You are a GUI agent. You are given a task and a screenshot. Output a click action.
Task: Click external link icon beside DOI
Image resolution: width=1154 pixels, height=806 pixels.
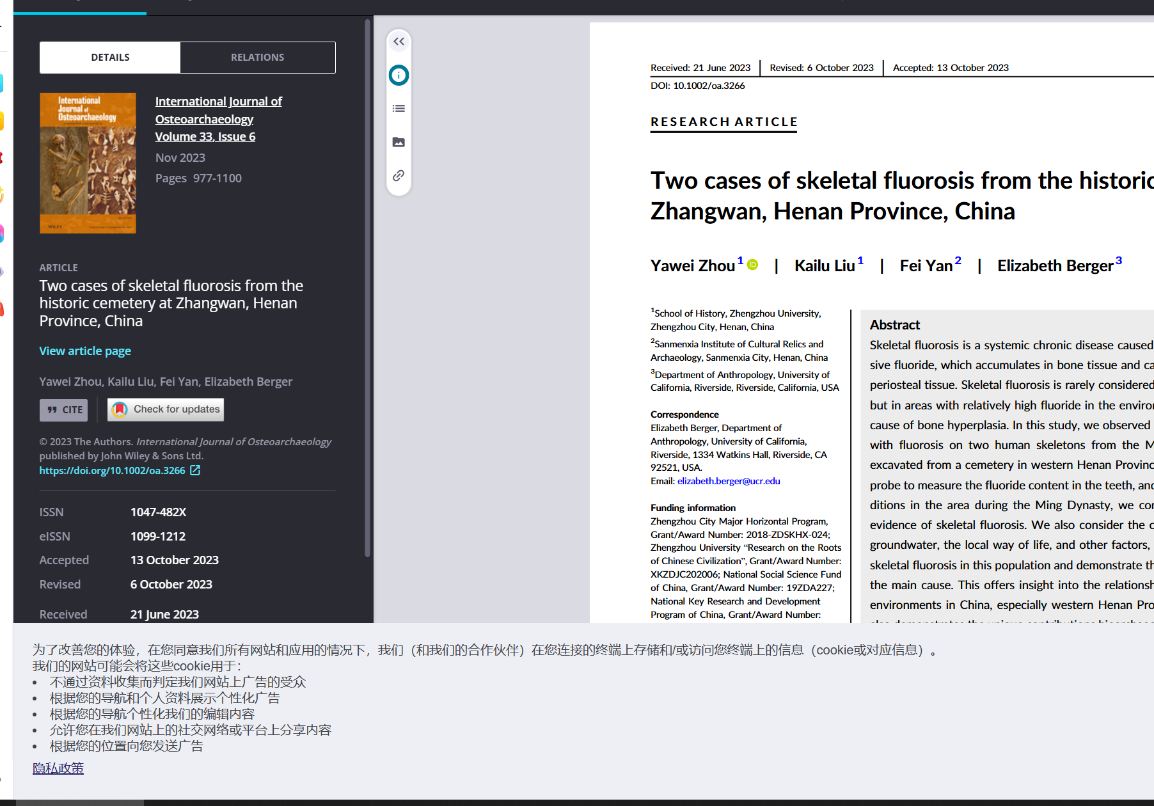(x=195, y=470)
